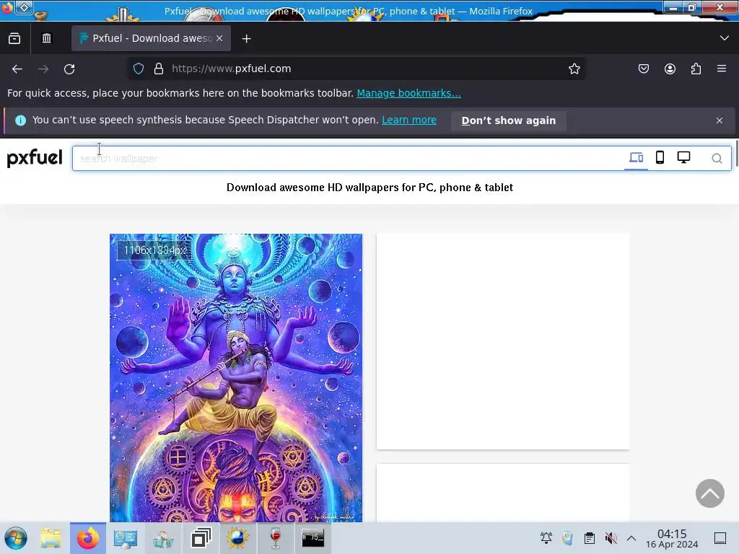Click the blue info icon in notification
Viewport: 739px width, 554px height.
(x=20, y=120)
